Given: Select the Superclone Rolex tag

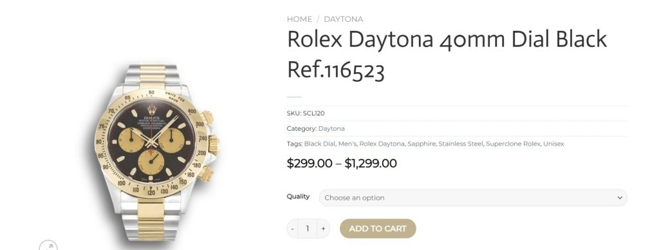Looking at the screenshot, I should (513, 144).
